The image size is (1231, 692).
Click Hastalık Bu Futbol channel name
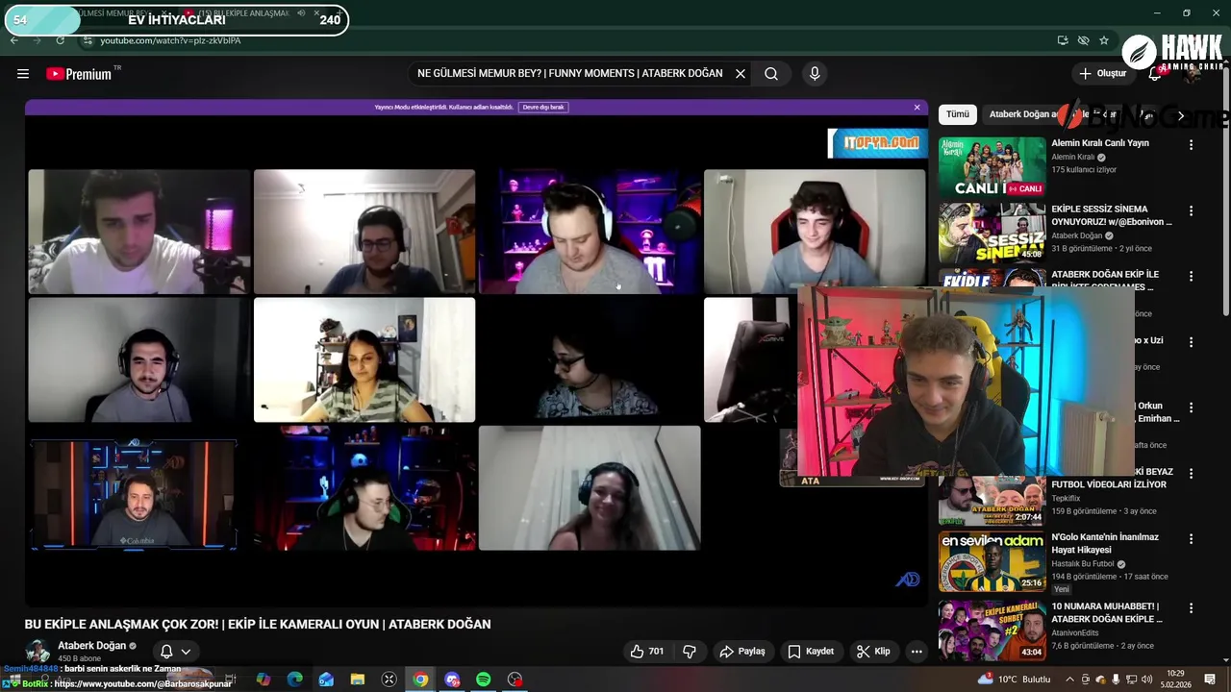(x=1083, y=563)
